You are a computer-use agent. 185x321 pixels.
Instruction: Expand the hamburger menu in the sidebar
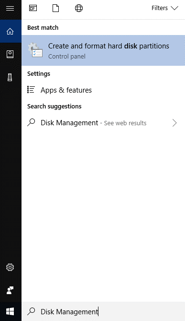tap(10, 8)
